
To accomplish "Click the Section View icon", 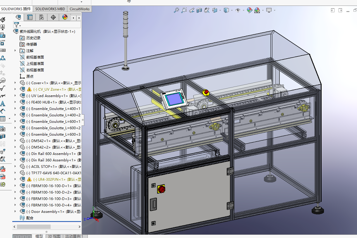I will tap(199, 10).
